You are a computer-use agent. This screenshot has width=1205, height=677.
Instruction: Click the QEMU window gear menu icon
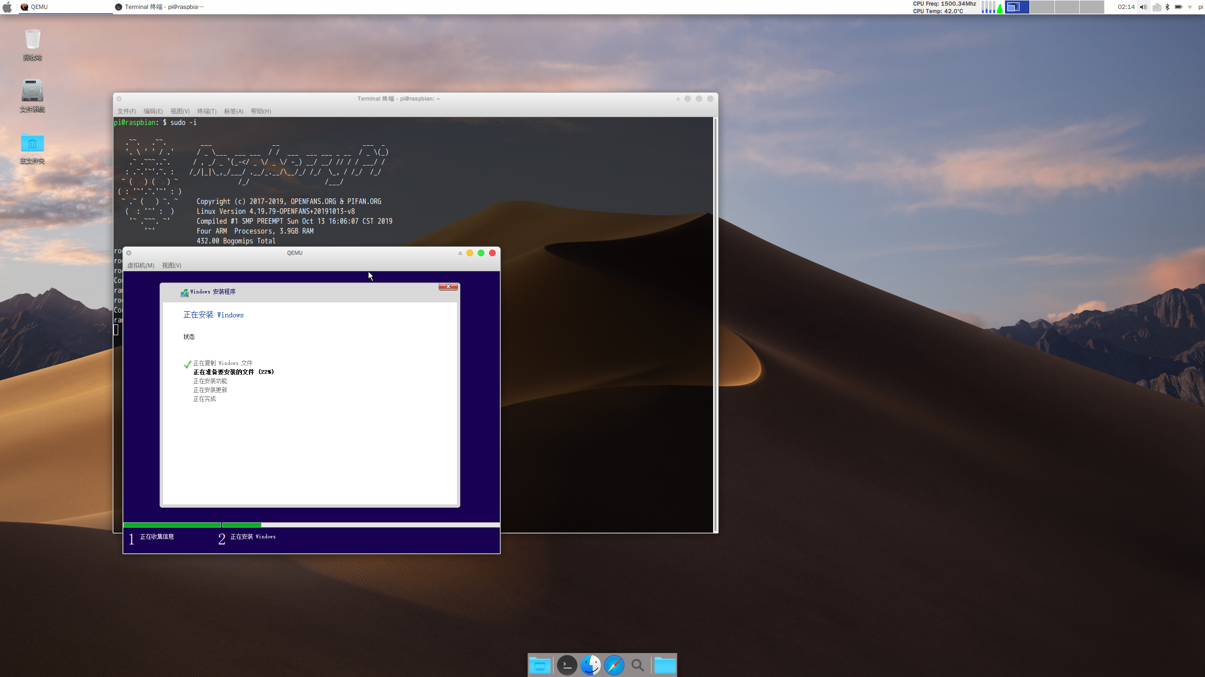129,253
